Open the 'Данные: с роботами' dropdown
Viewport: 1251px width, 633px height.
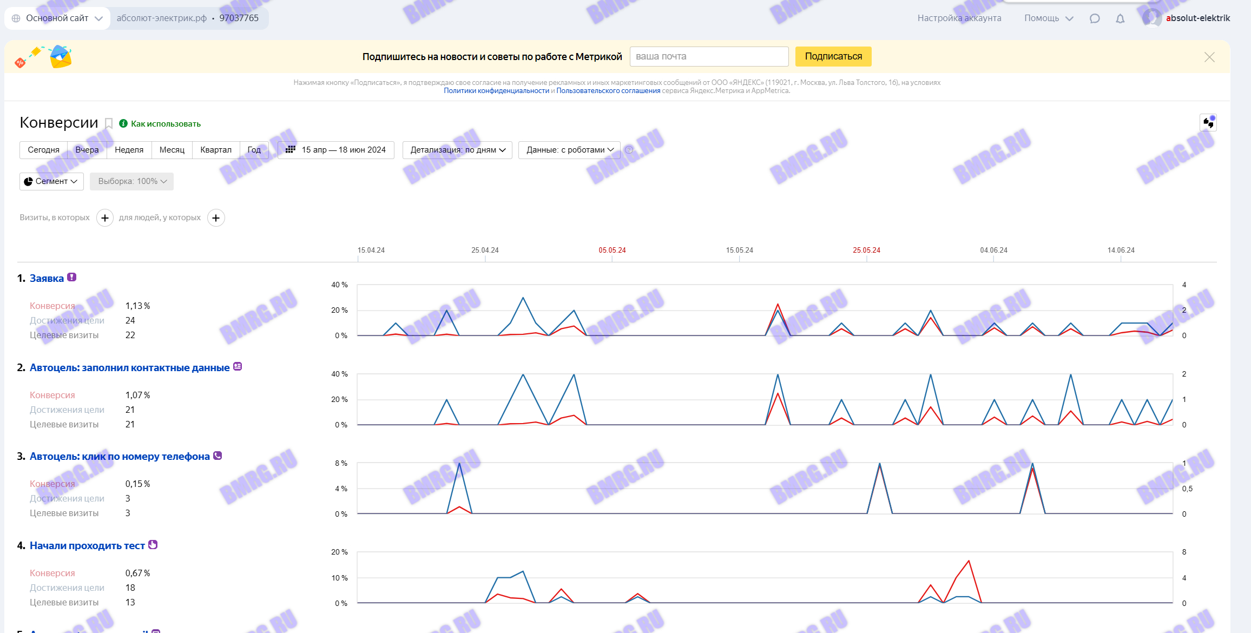[x=569, y=150]
